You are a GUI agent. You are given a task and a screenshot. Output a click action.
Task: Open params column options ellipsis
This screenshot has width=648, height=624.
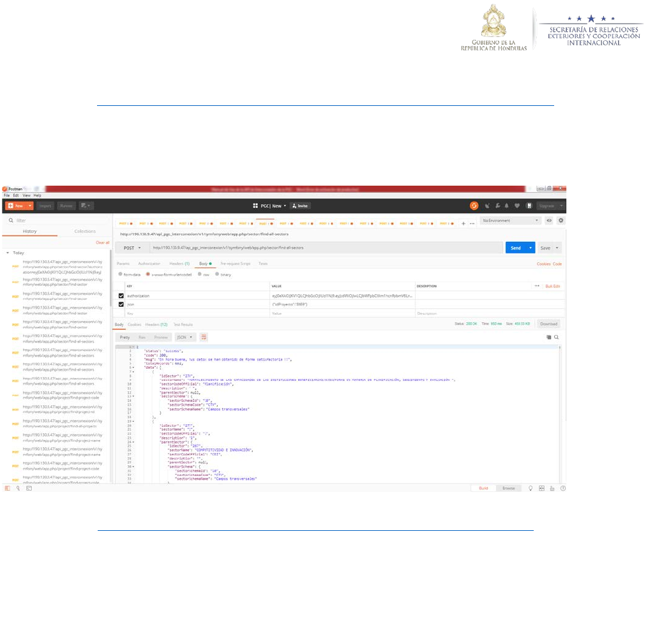click(537, 286)
